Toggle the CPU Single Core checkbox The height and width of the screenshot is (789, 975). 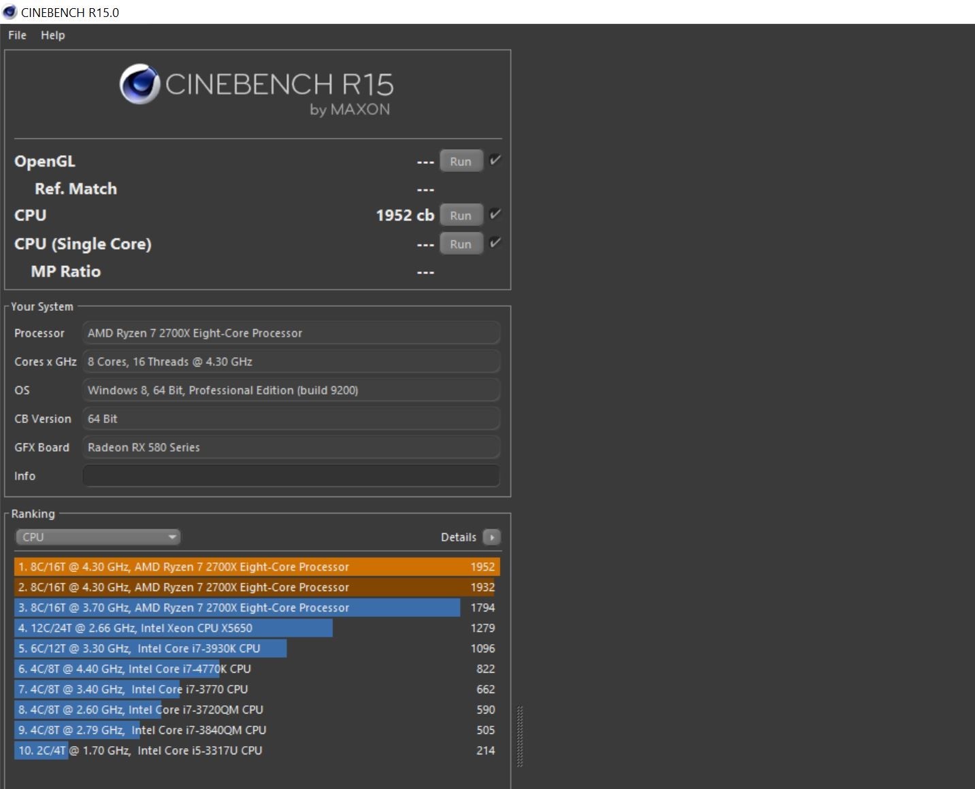[x=495, y=243]
